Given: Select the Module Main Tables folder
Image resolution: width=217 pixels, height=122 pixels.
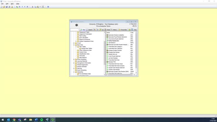Looking at the screenshot, I should (x=87, y=48).
